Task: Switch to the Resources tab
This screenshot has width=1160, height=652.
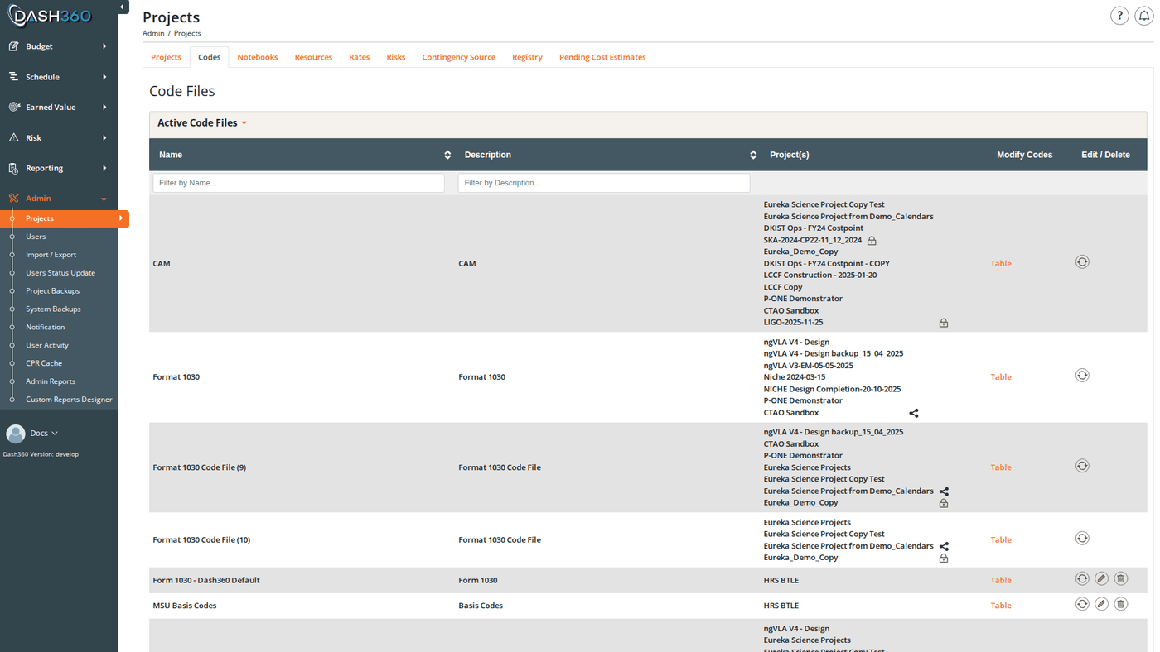Action: click(313, 57)
